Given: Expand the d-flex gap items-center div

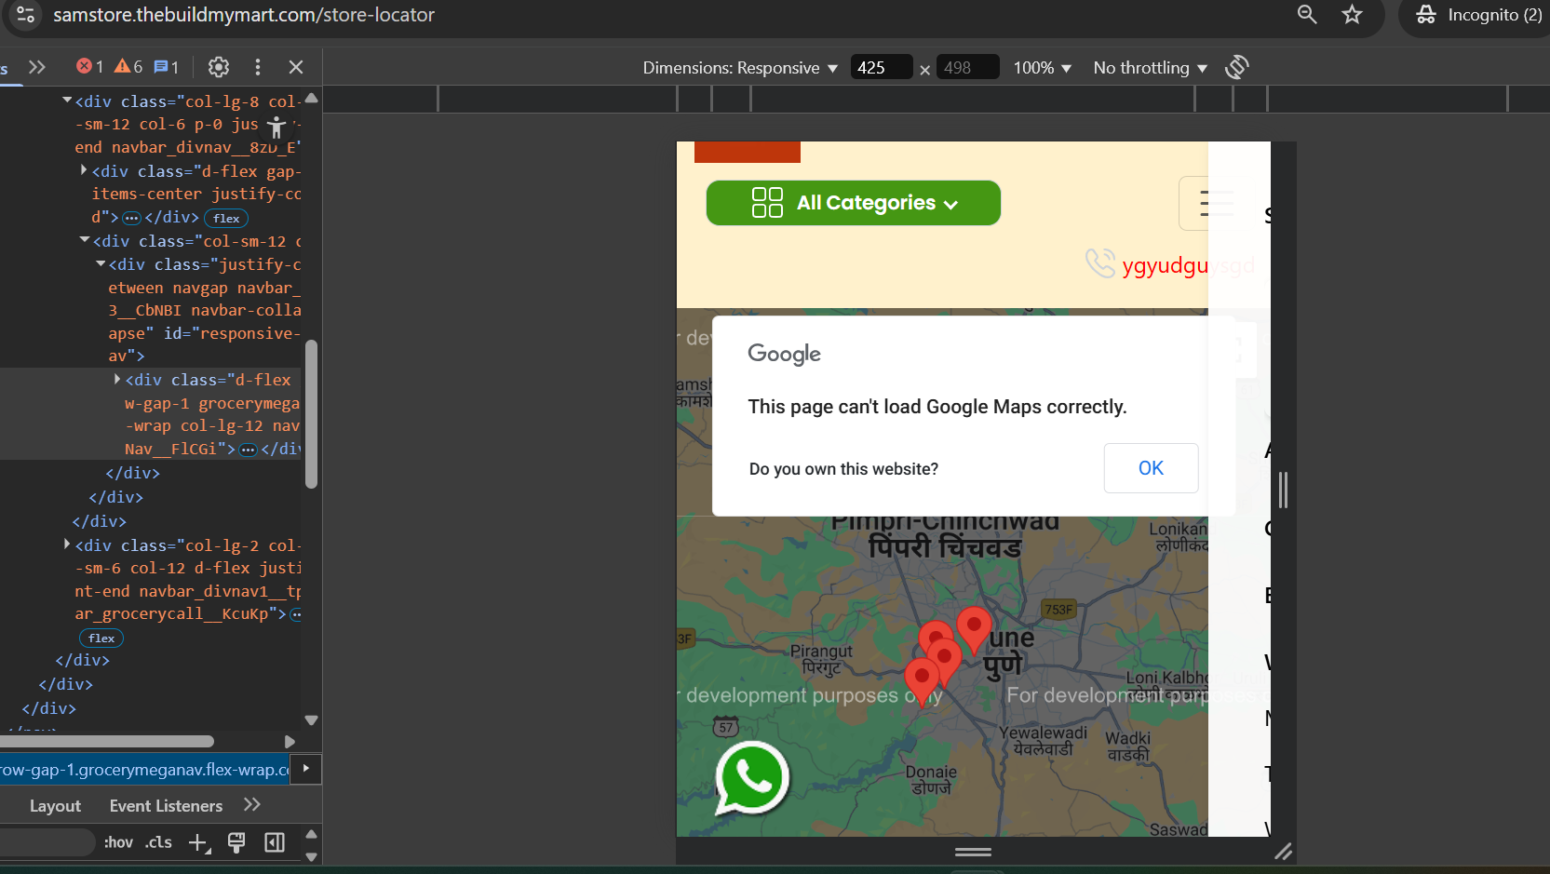Looking at the screenshot, I should pyautogui.click(x=84, y=170).
